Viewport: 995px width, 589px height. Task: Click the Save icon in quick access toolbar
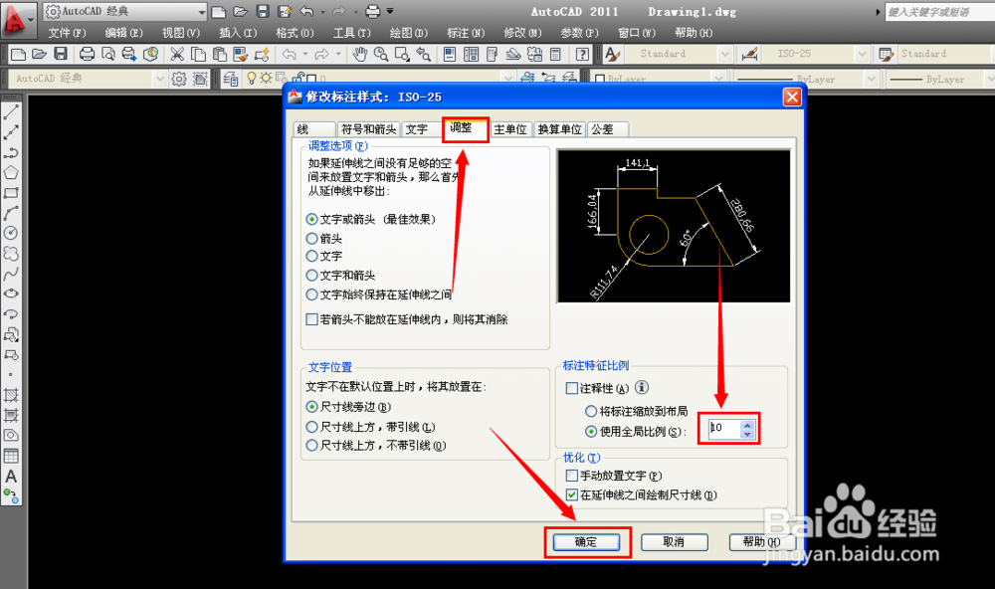[263, 11]
